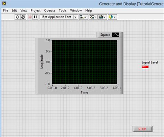The image size is (164, 137).
Task: Click the 0.0E+0 time scale marker
Action: (52, 88)
